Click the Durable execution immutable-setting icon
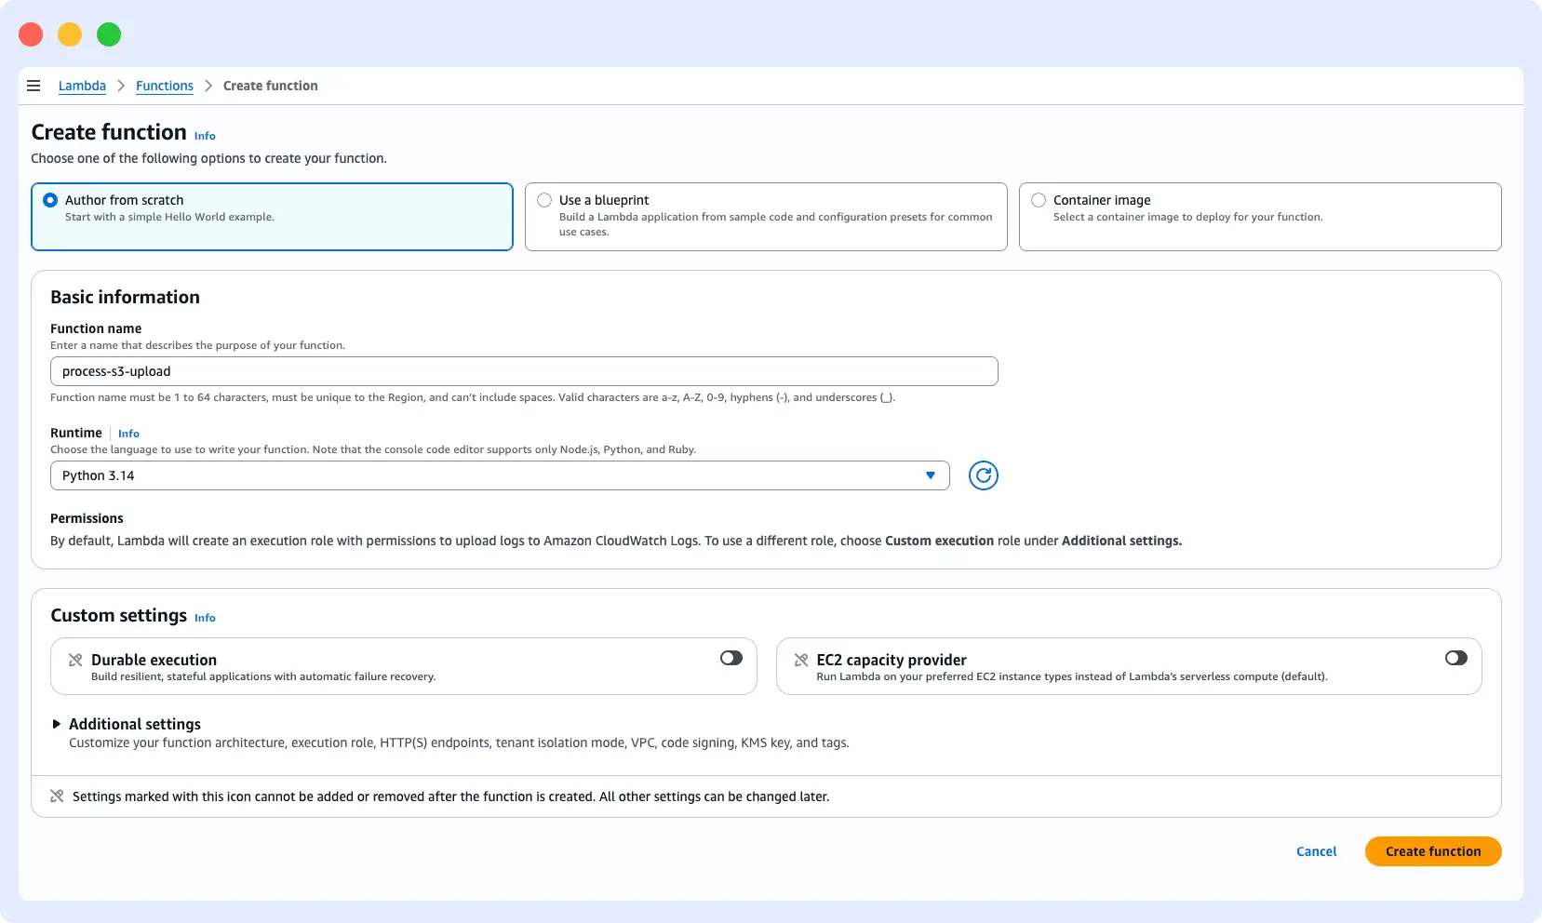Screen dimensions: 1542x923 tap(75, 660)
